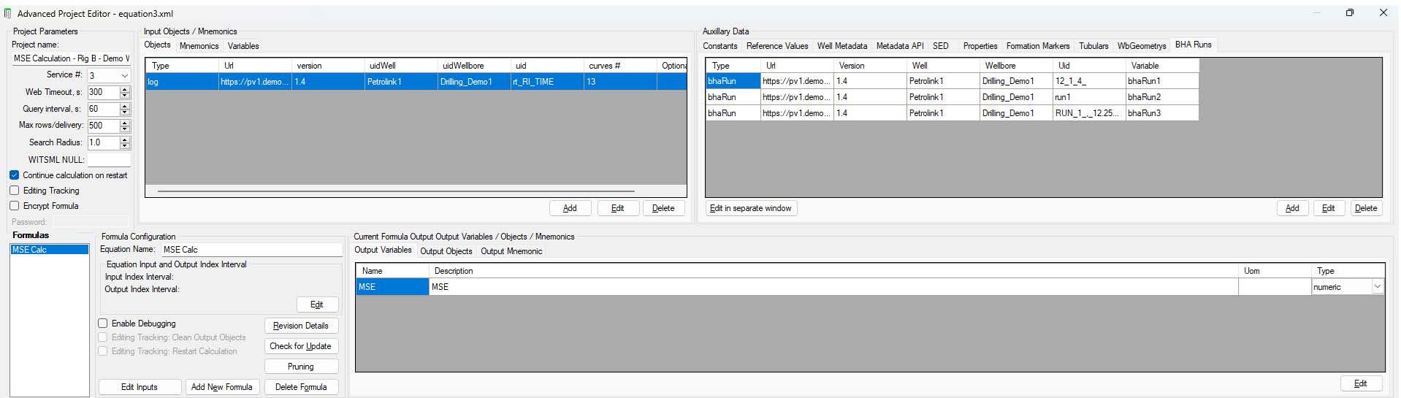Uncheck Continue calculation on restart
Viewport: 1401px width, 398px height.
pos(15,175)
